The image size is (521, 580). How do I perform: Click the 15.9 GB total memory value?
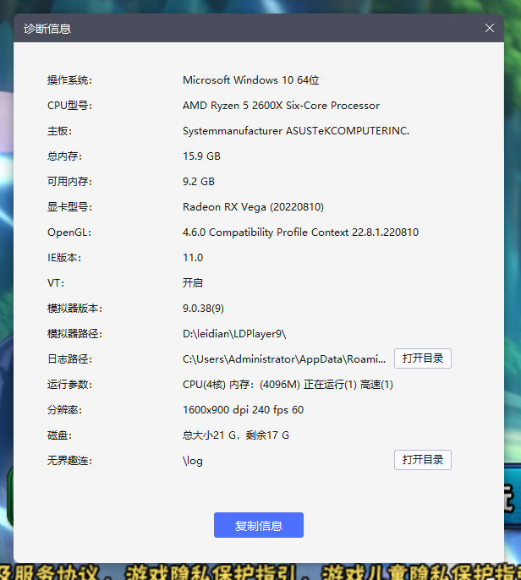201,156
